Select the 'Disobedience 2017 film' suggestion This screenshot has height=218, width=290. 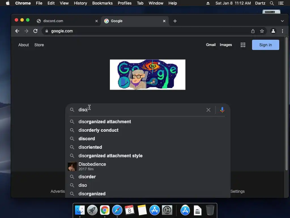[148, 166]
